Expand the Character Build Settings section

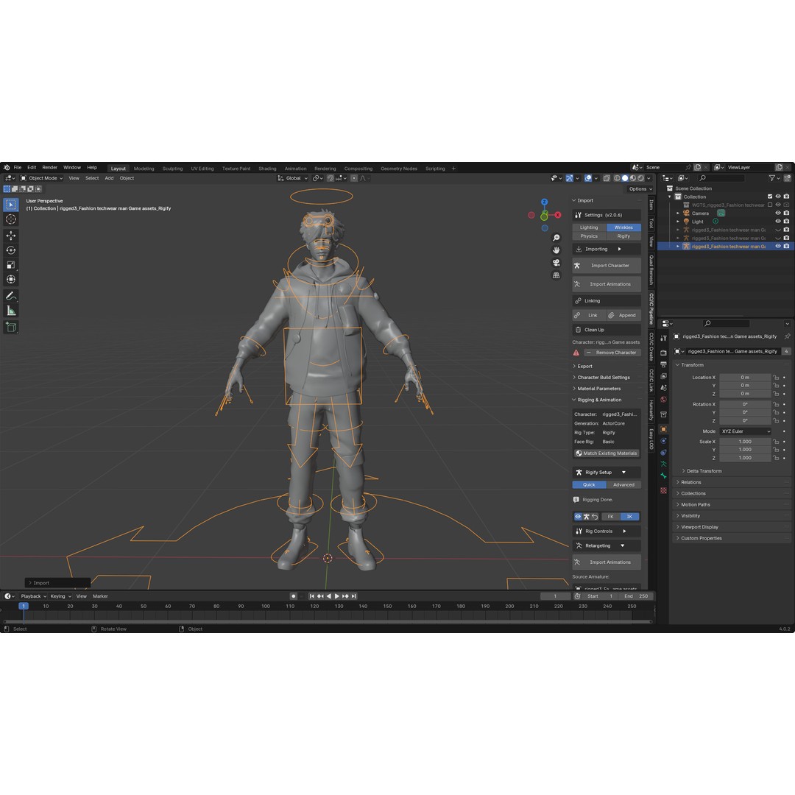pos(604,377)
